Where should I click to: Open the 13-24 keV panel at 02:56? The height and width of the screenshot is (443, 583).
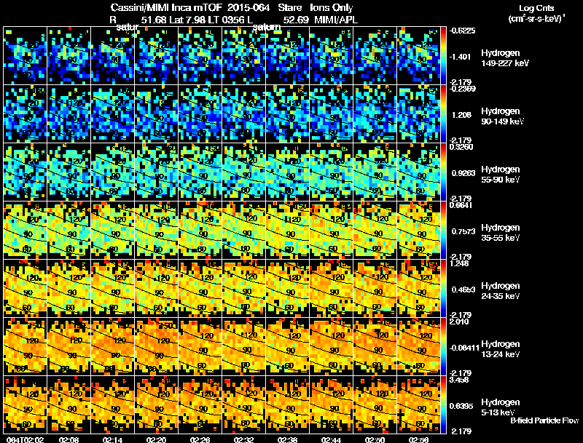point(418,346)
